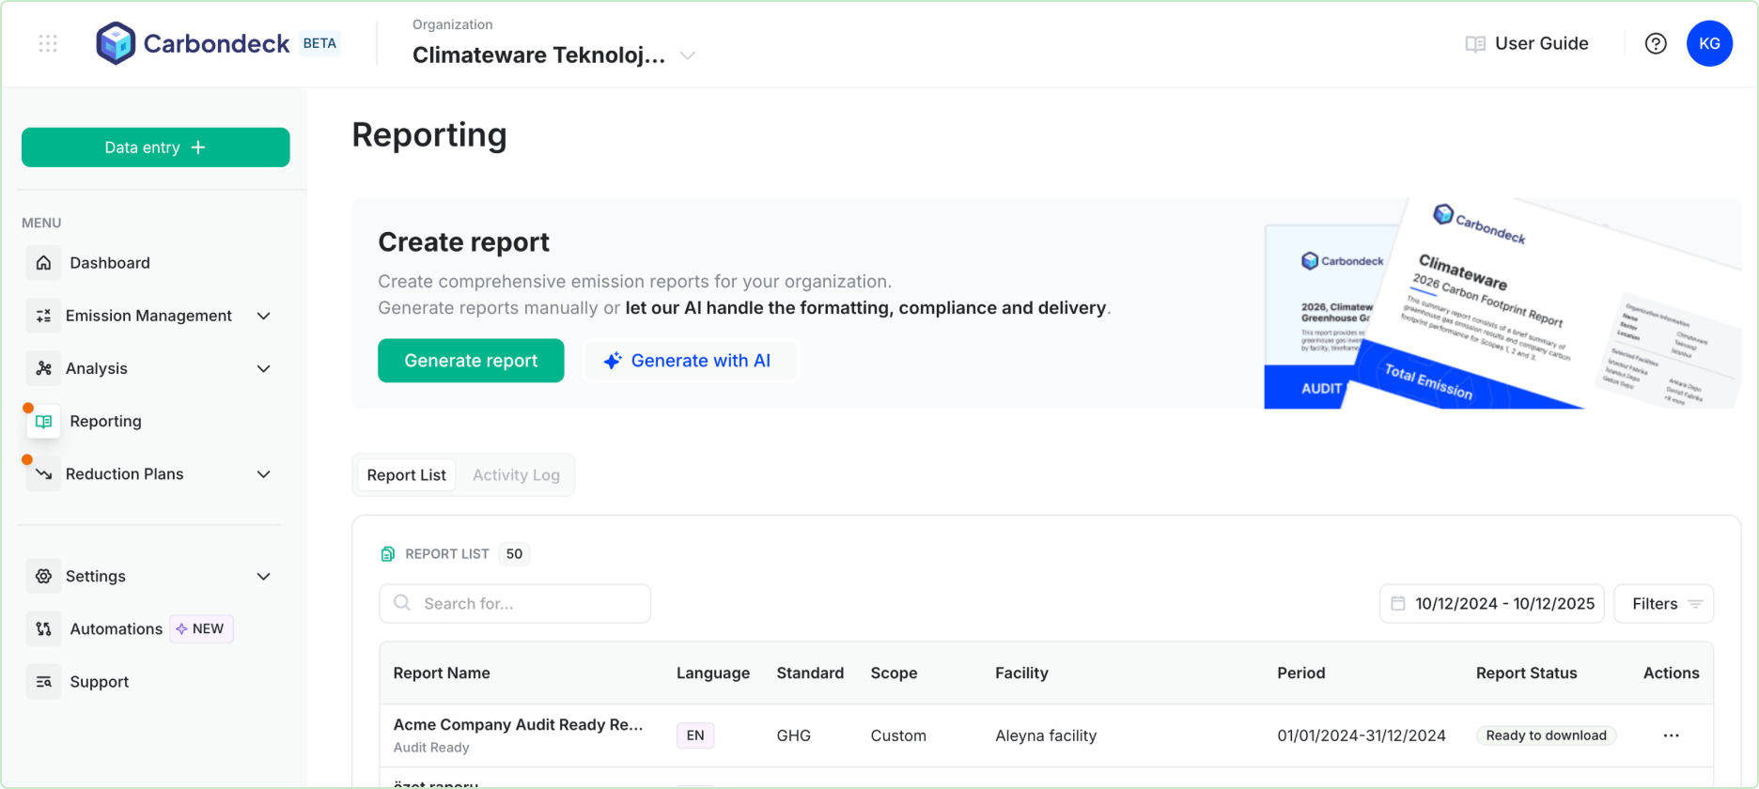Click the REPORT LIST document icon
Screen dimensions: 1759x789
click(387, 554)
